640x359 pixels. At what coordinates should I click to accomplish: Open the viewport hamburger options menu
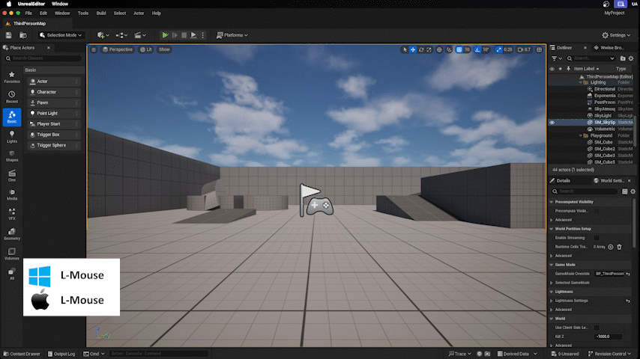tap(94, 49)
